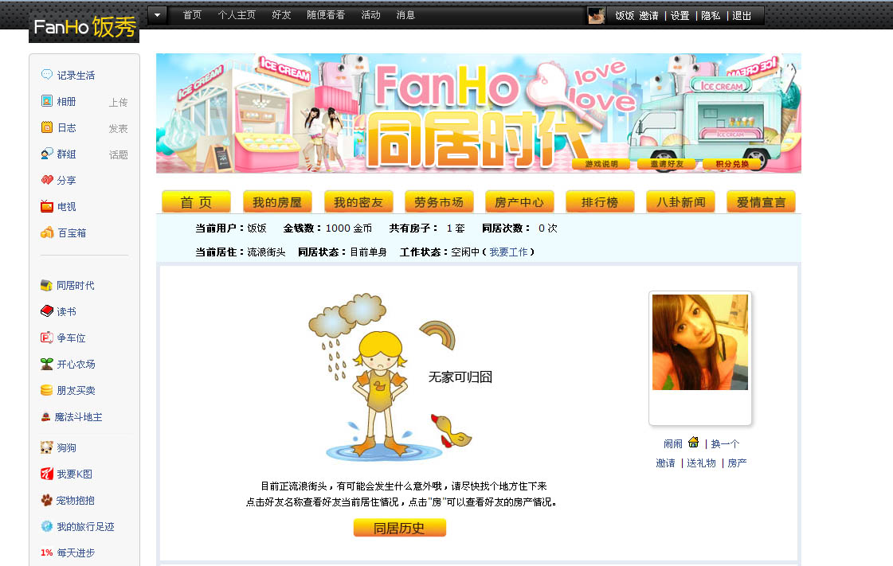Open the 宠物抱抱 paw icon

pos(47,499)
